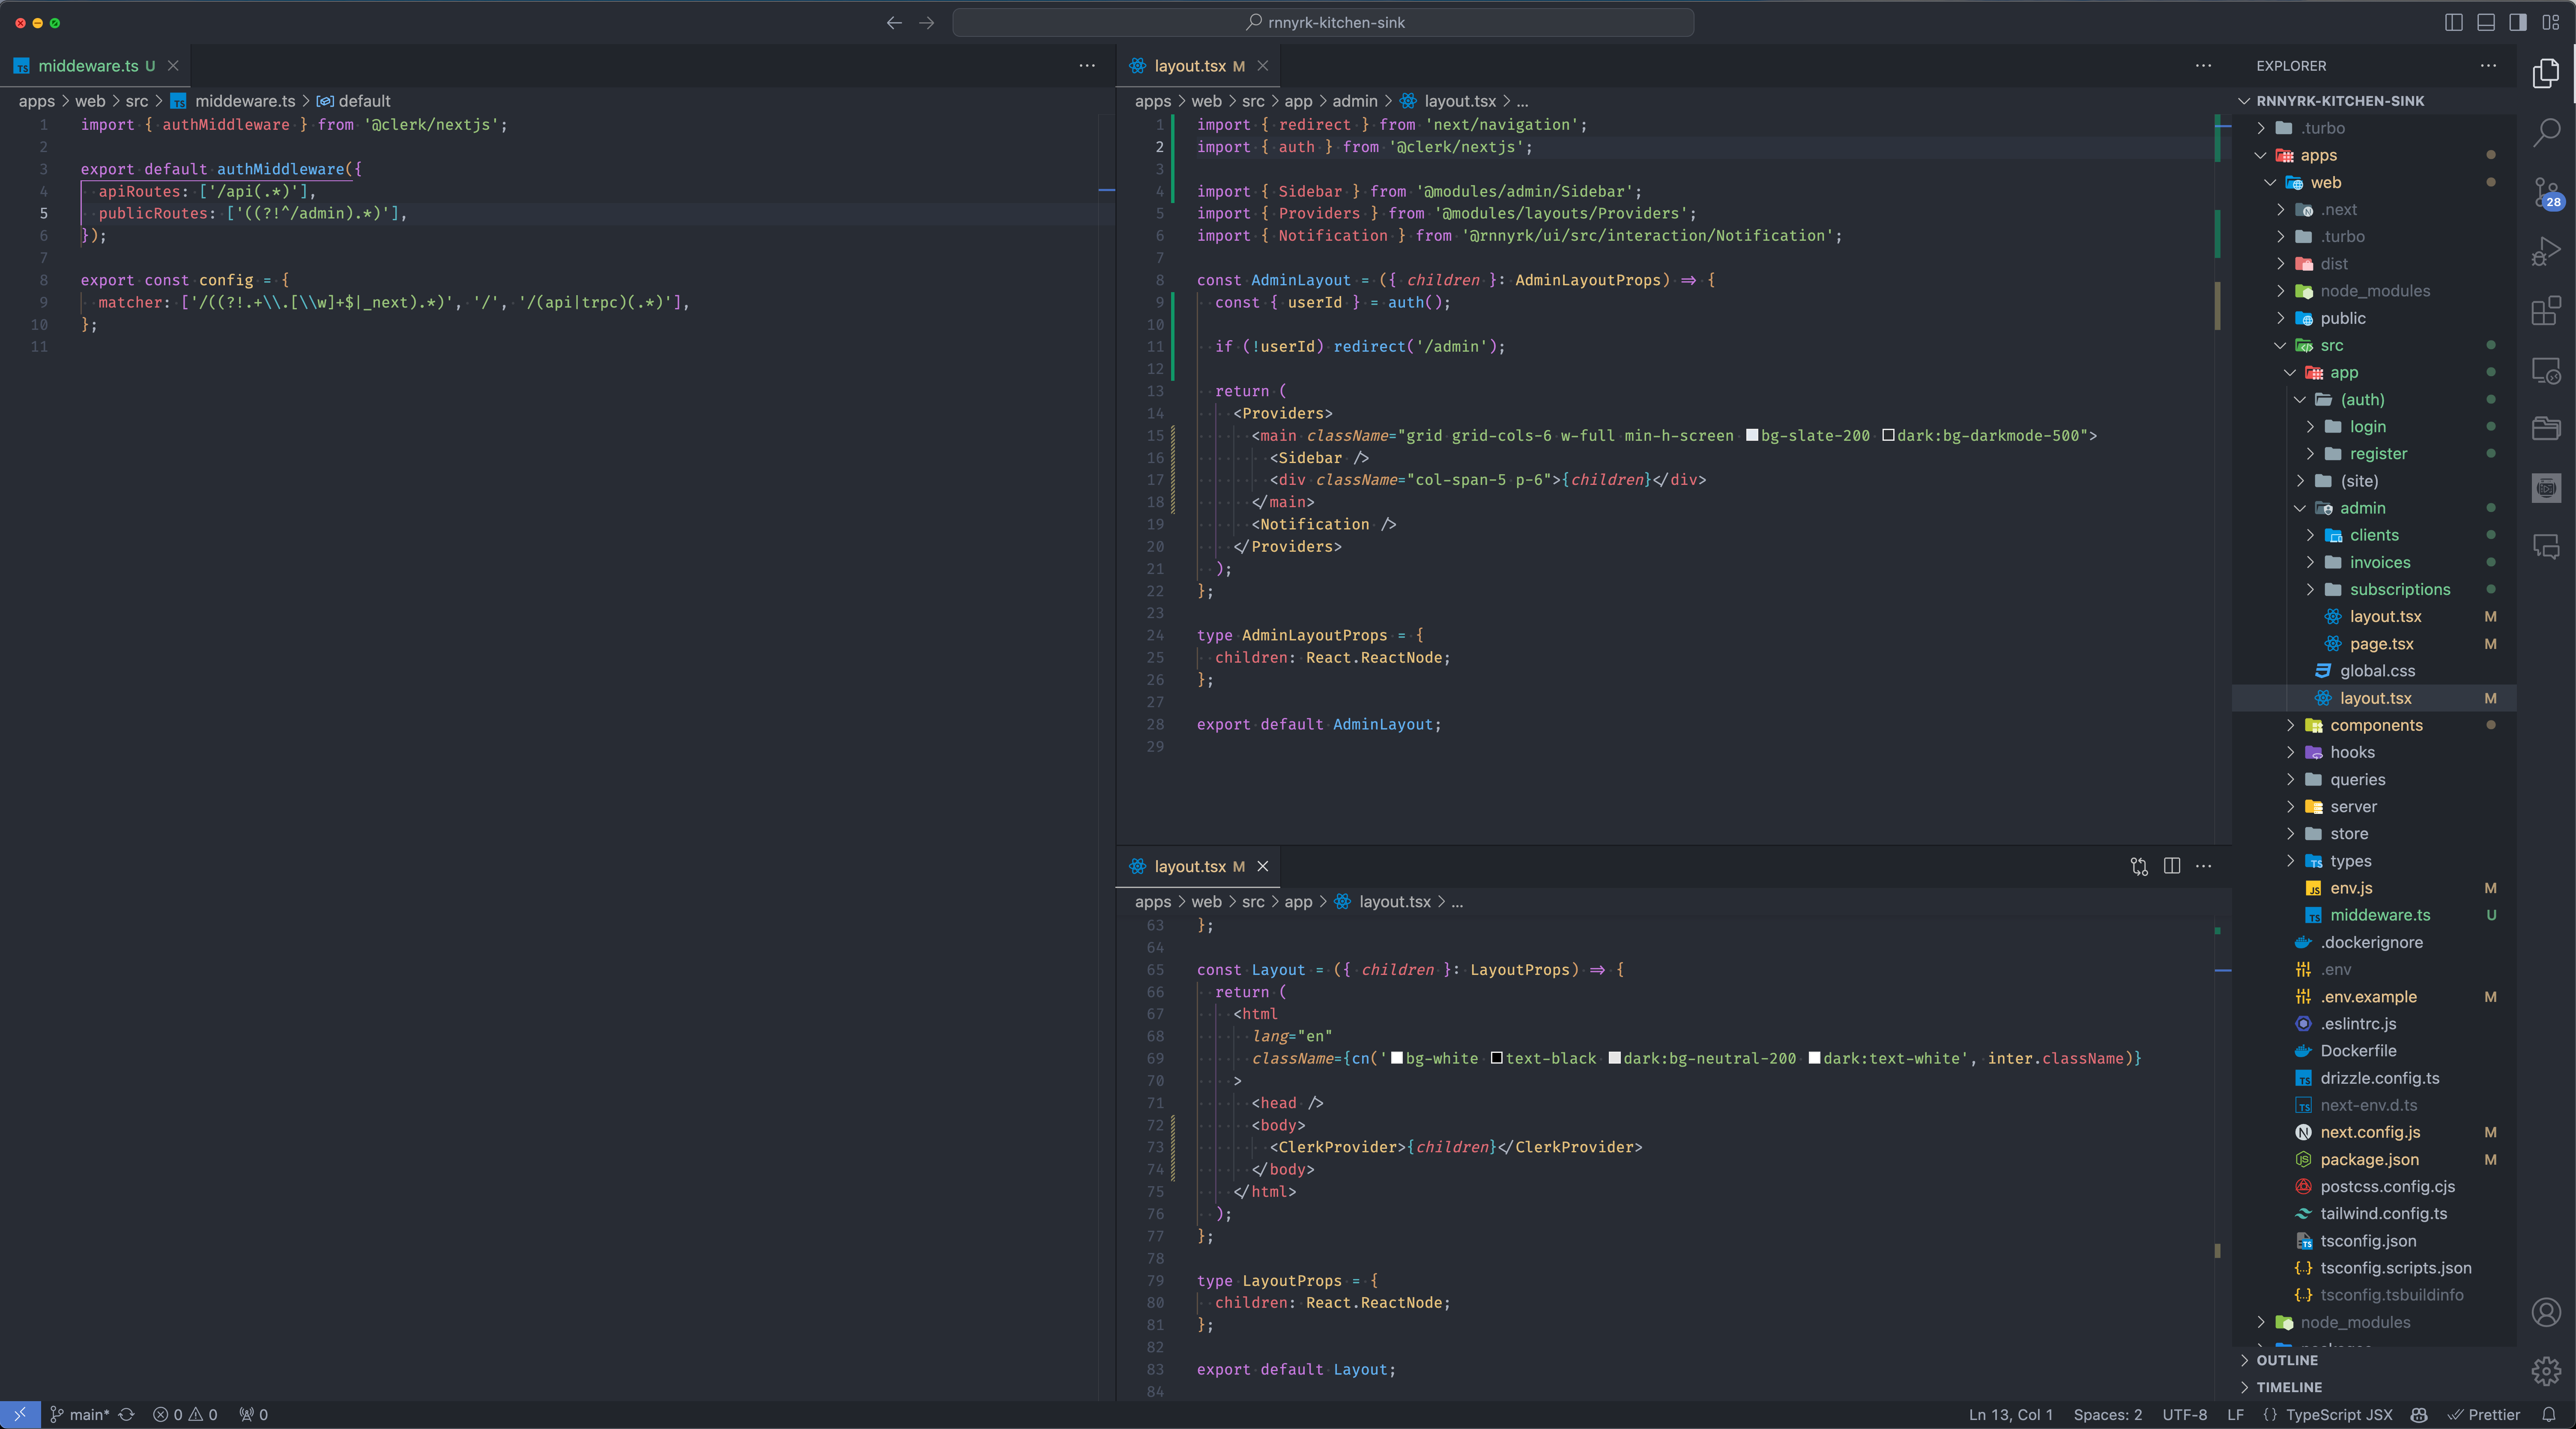This screenshot has height=1429, width=2576.
Task: Open problems from errors and warnings counter
Action: coord(185,1414)
